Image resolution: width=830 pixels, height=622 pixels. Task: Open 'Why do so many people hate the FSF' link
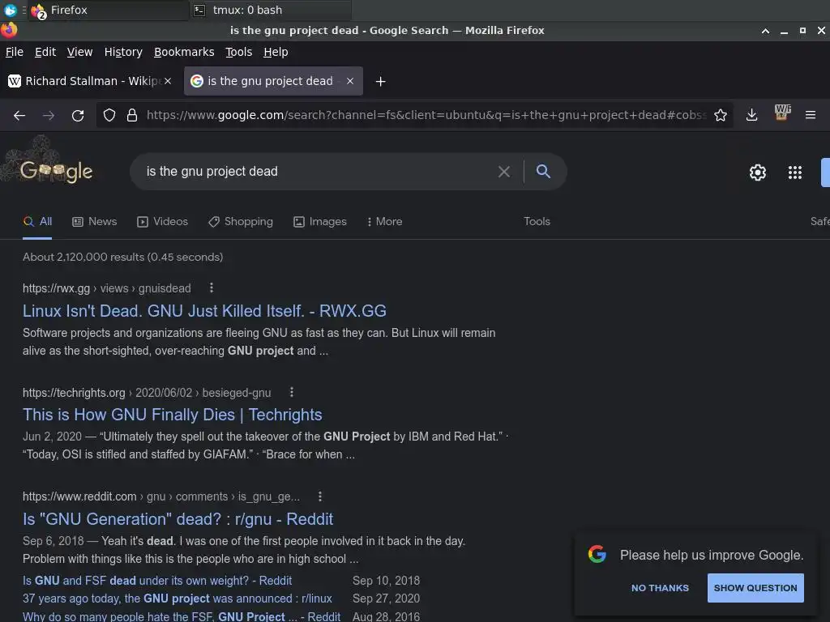pos(182,616)
